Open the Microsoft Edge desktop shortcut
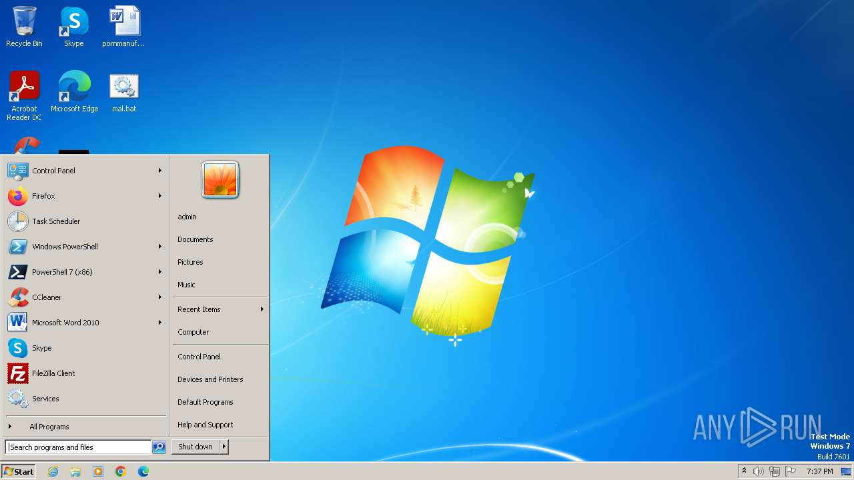 (x=74, y=91)
